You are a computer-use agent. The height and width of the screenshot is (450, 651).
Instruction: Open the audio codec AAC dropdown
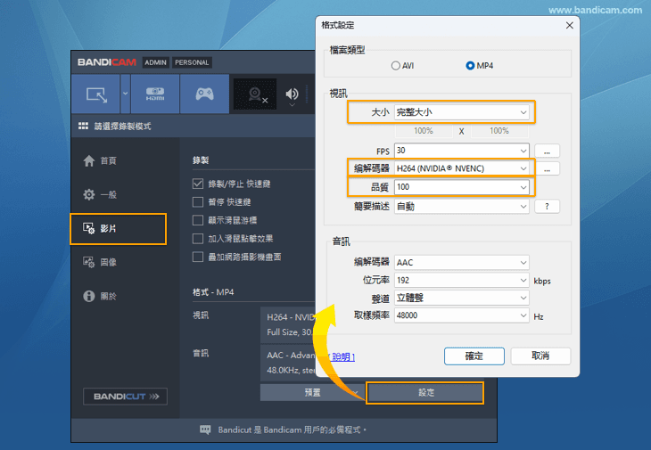pyautogui.click(x=462, y=262)
